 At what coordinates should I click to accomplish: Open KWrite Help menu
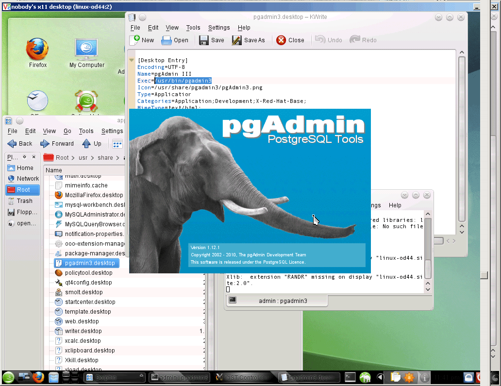pyautogui.click(x=244, y=28)
